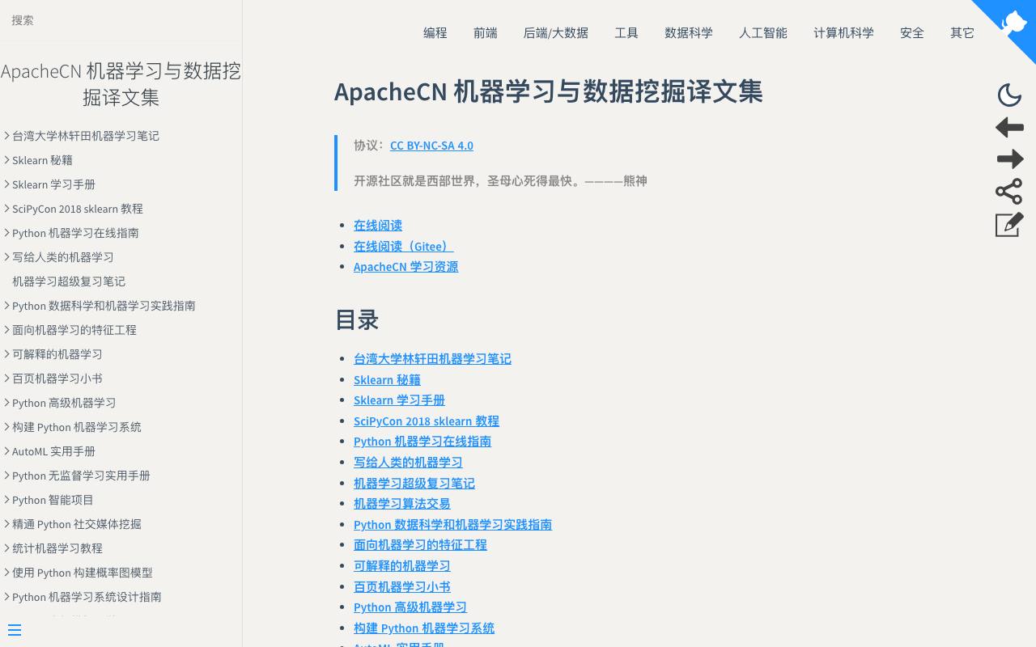Select 精通 Python 社交媒体挖掘 in sidebar
Viewport: 1036px width, 647px height.
(x=77, y=524)
